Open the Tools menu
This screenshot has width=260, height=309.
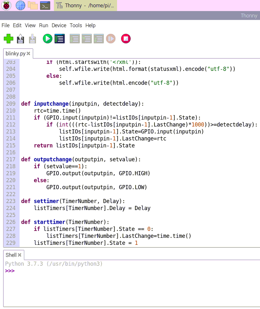(x=76, y=26)
